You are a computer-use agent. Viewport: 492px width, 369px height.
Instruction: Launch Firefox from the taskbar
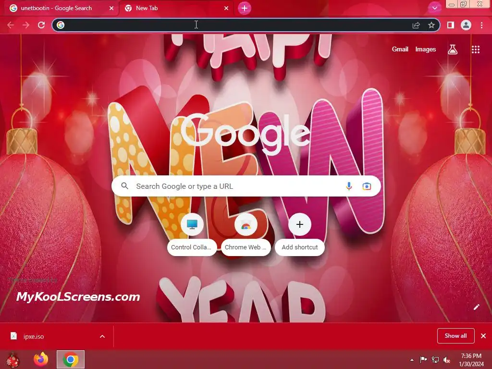point(41,359)
